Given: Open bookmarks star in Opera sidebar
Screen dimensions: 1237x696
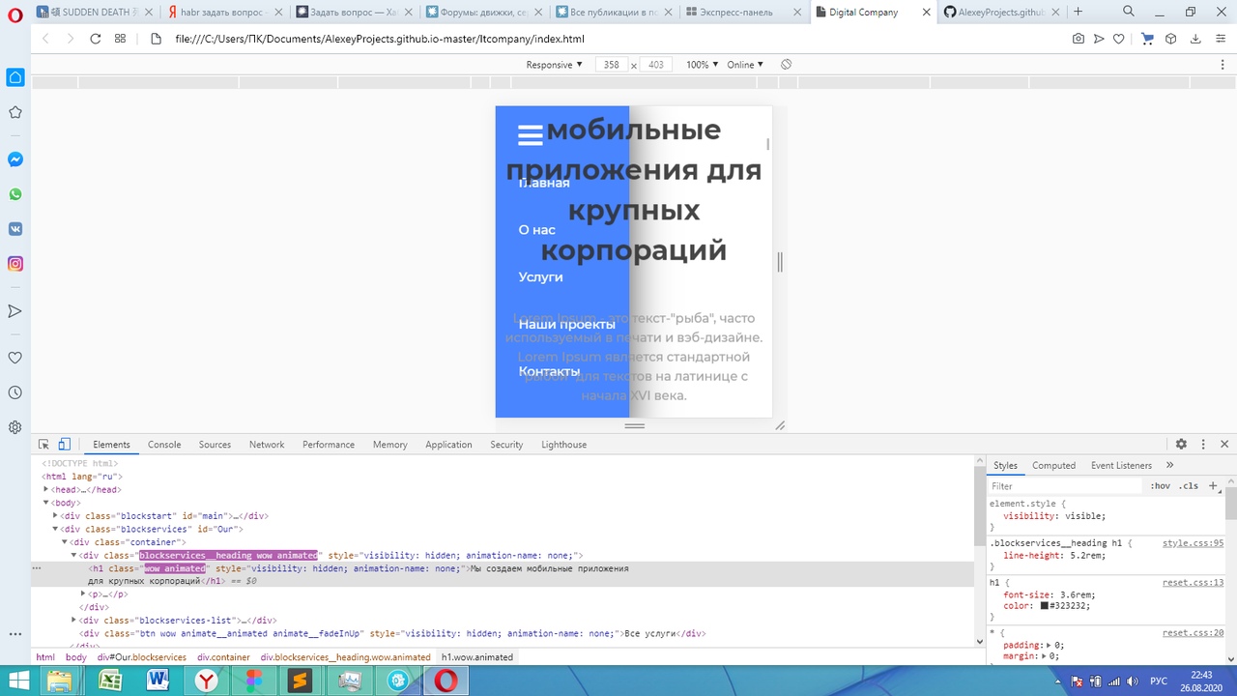Looking at the screenshot, I should coord(15,112).
